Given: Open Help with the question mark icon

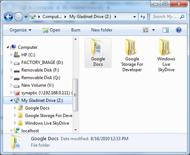Looking at the screenshot, I should (179, 30).
